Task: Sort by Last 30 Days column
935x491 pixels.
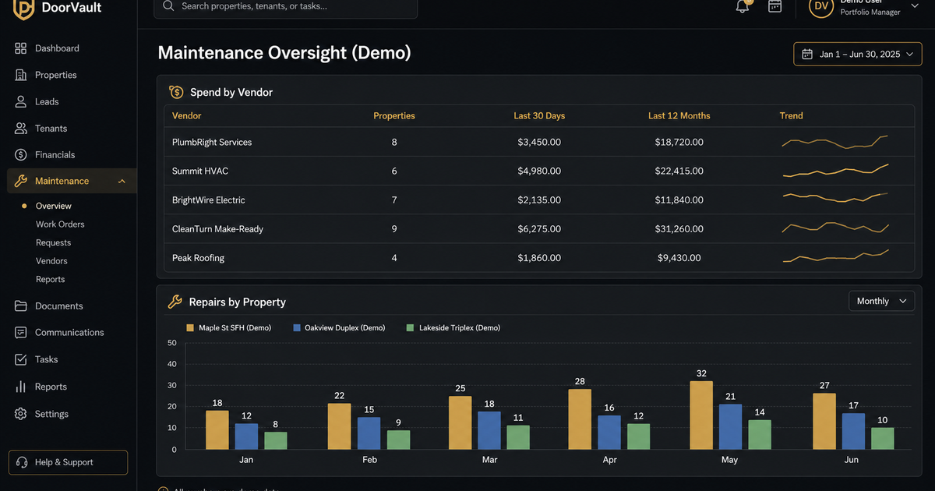Action: (x=539, y=115)
